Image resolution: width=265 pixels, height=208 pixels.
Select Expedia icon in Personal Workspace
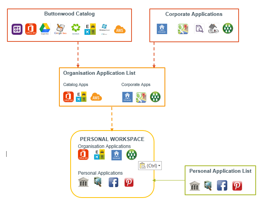[x=99, y=155]
